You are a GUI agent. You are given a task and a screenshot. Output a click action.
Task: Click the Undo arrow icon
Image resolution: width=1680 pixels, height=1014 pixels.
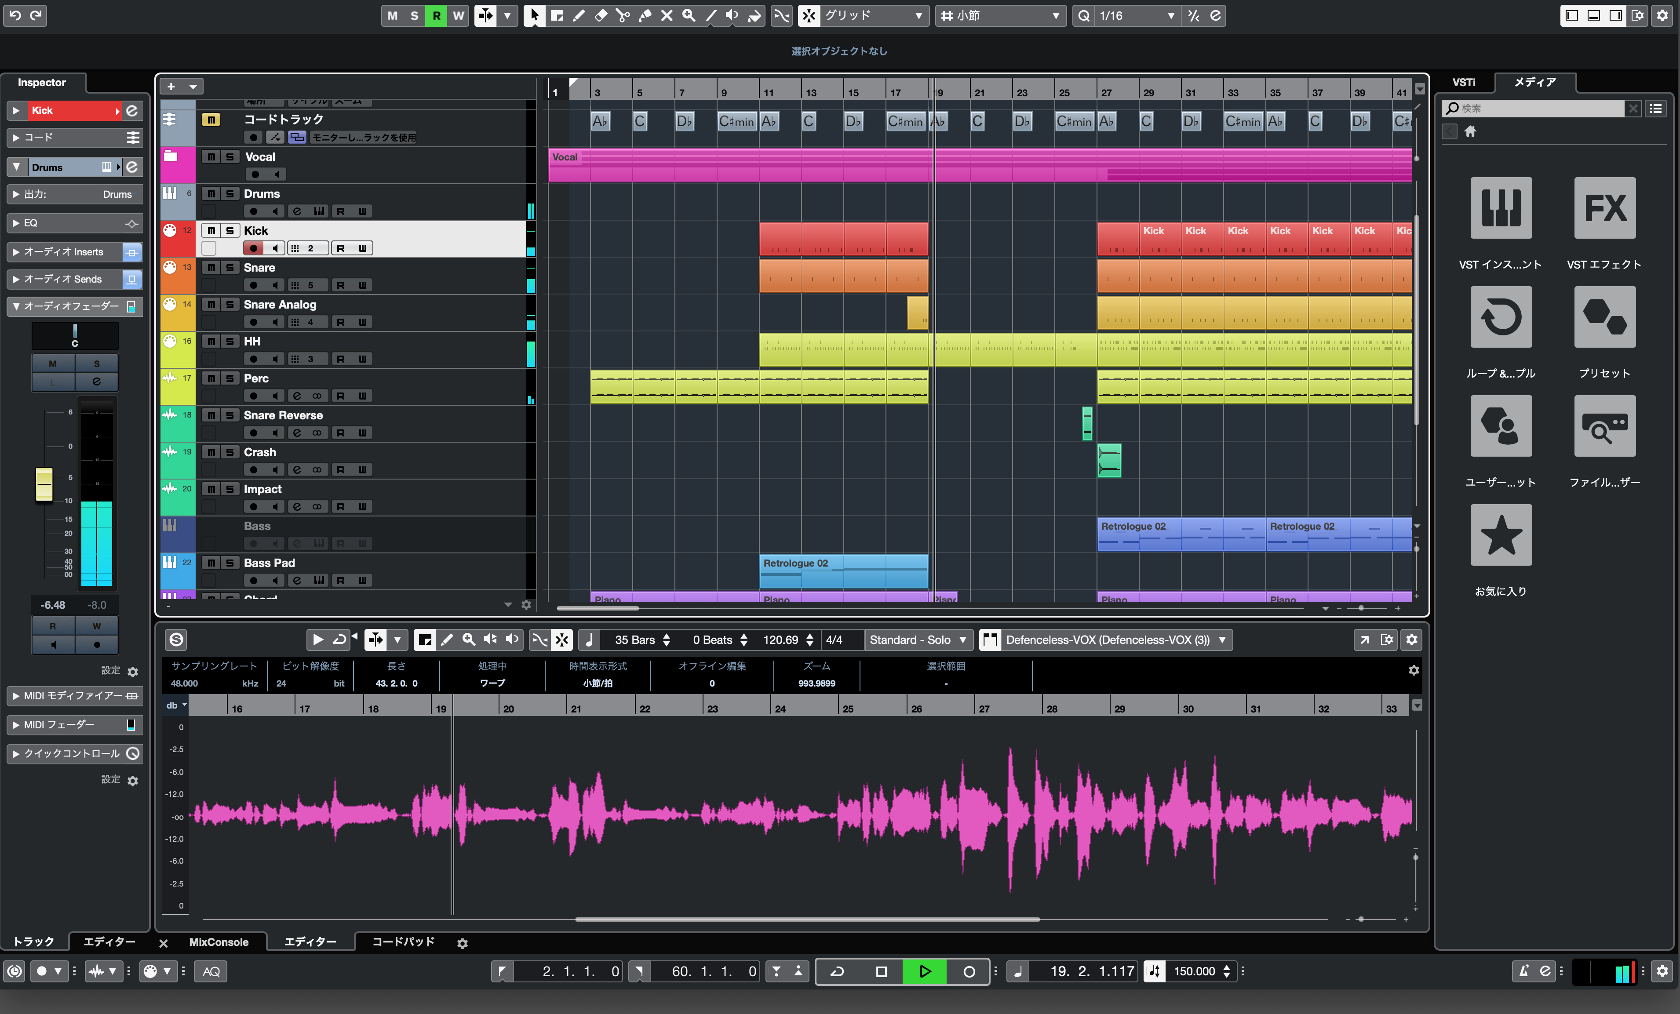pos(15,15)
